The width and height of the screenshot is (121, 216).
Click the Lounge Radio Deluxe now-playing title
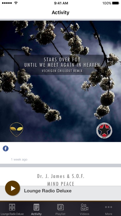[x=48, y=191]
